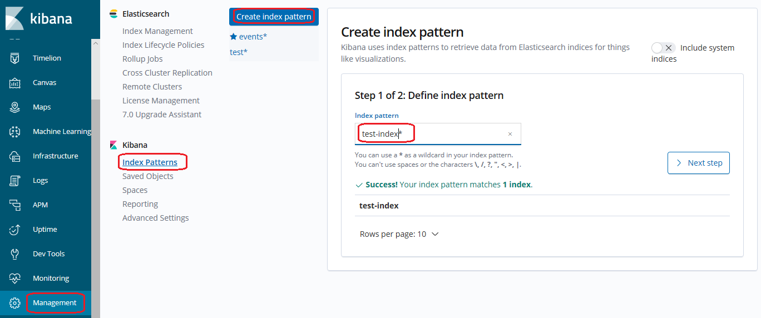
Task: Open Rollup Jobs link
Action: point(142,59)
